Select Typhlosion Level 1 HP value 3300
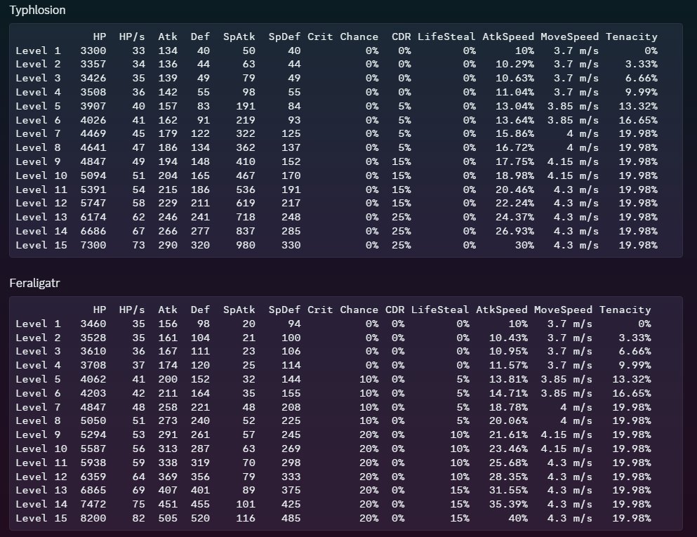Screen dimensions: 697x537 93,51
